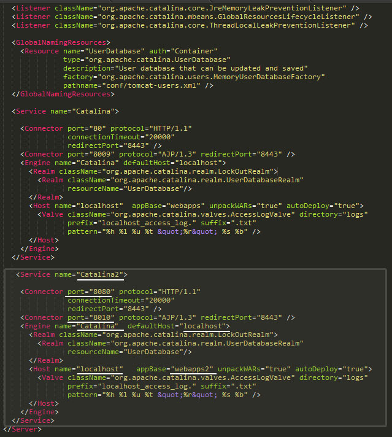The width and height of the screenshot is (392, 437).
Task: Click the type="org.apache.catalina.UserDatabase" attribute
Action: [x=147, y=60]
